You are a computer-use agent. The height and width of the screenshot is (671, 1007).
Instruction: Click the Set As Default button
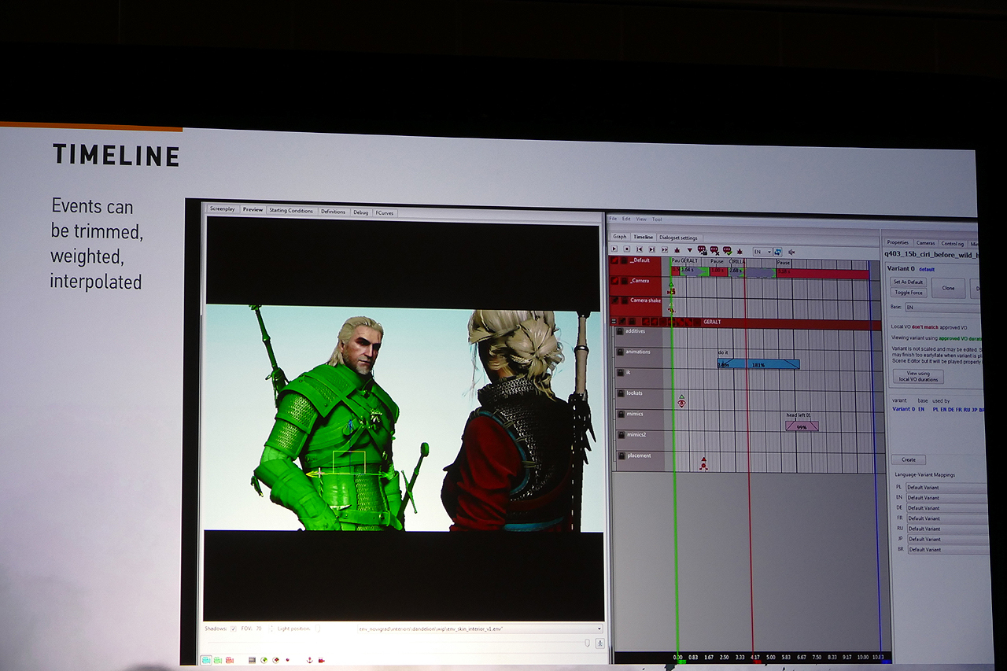tap(909, 282)
